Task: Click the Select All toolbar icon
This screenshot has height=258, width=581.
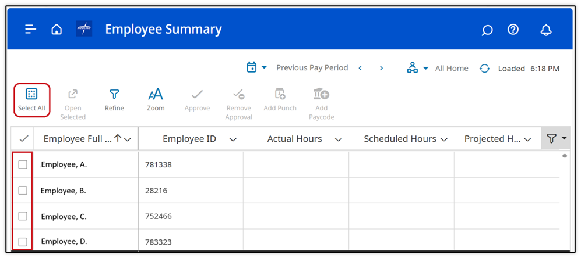Action: (x=31, y=99)
